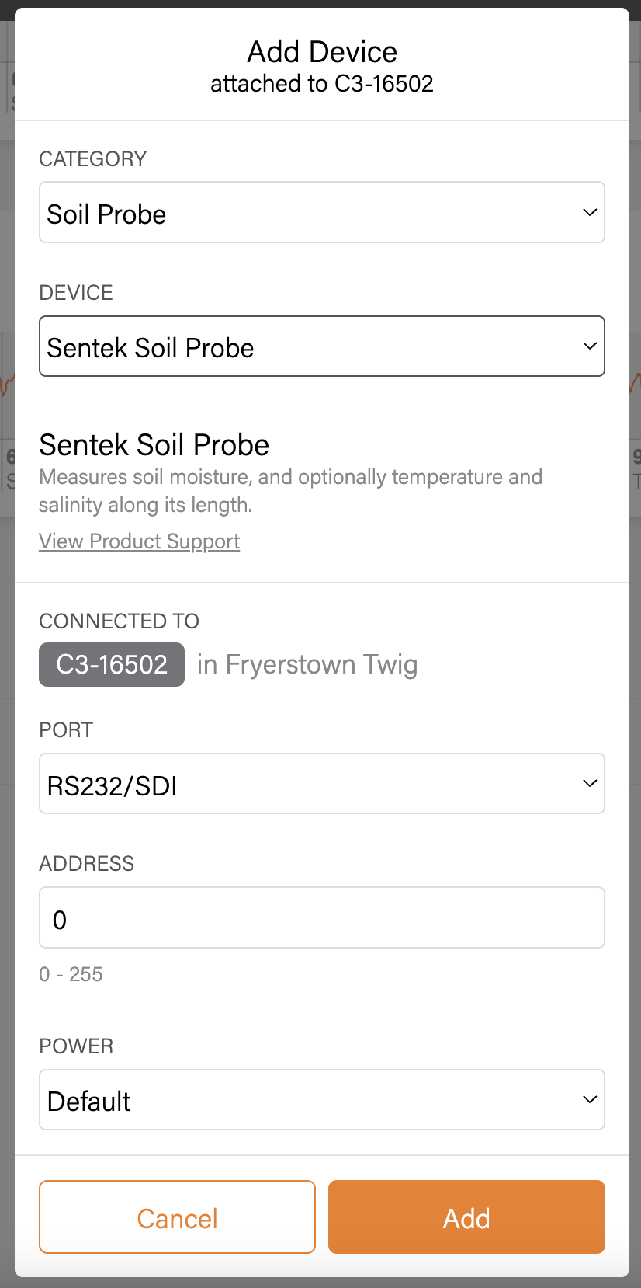The height and width of the screenshot is (1288, 641).
Task: Click the DEVICE field label
Action: [x=76, y=293]
